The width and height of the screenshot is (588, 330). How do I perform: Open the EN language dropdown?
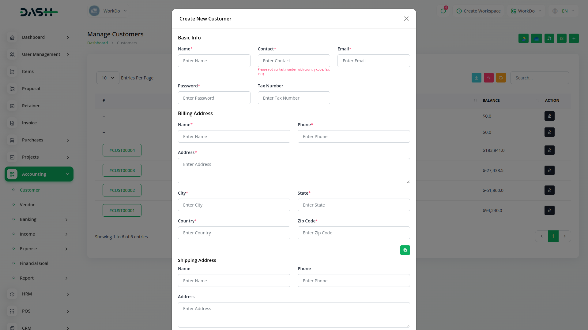click(x=564, y=11)
